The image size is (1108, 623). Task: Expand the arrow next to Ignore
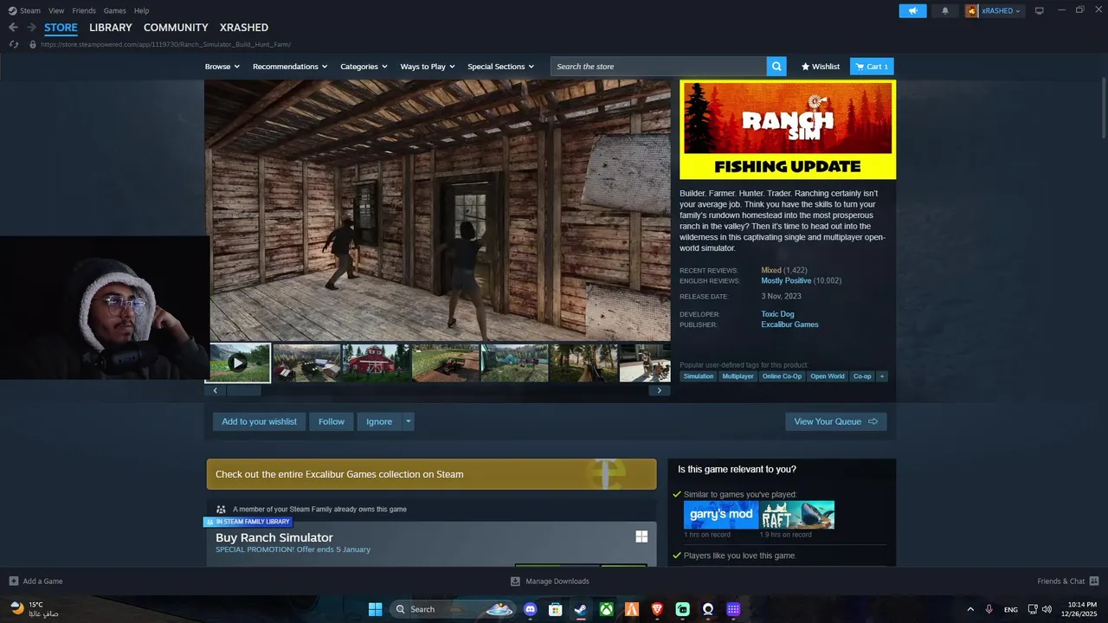[409, 421]
